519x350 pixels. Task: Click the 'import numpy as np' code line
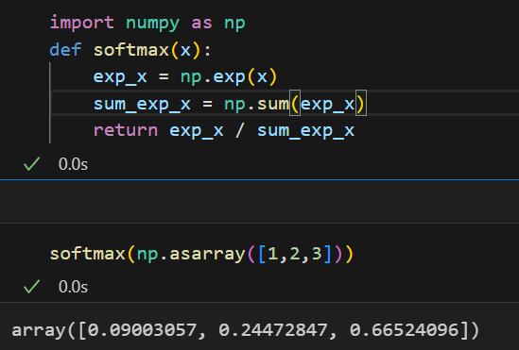coord(147,23)
